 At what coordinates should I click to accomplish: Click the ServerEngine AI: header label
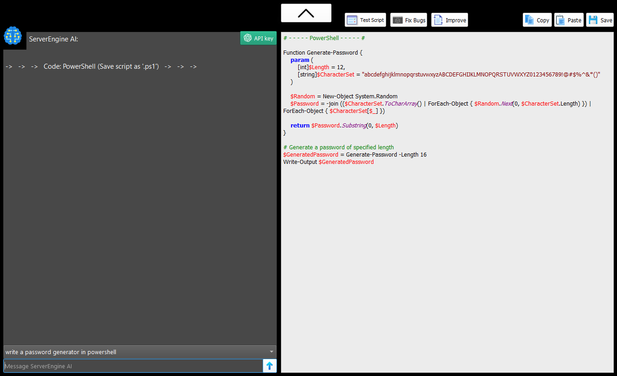54,39
